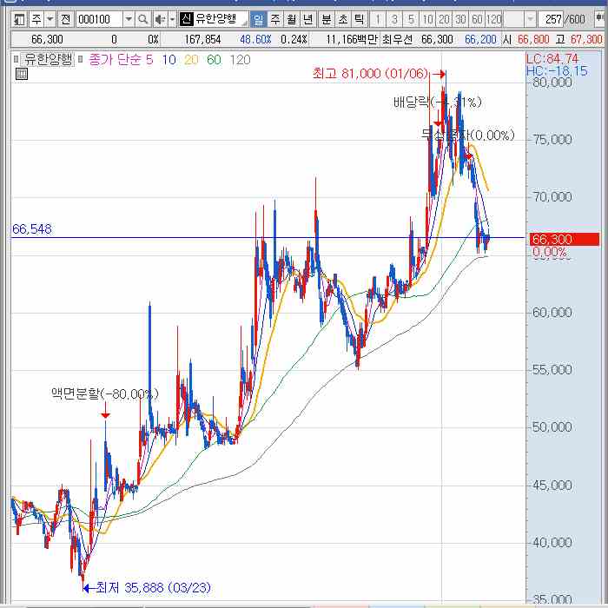Toggle the small square before 유한양행 legend

pos(17,59)
